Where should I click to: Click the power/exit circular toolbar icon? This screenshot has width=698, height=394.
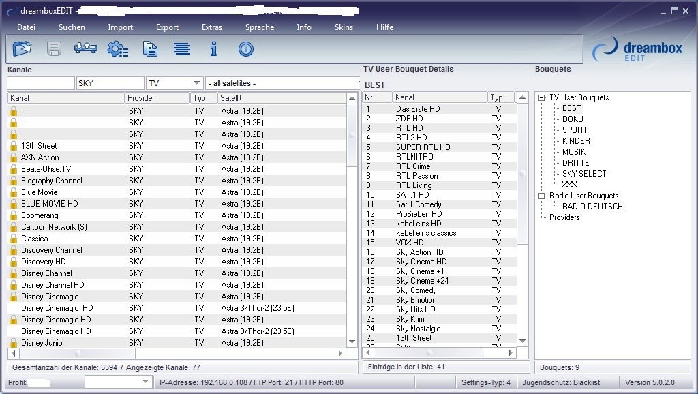tap(245, 48)
